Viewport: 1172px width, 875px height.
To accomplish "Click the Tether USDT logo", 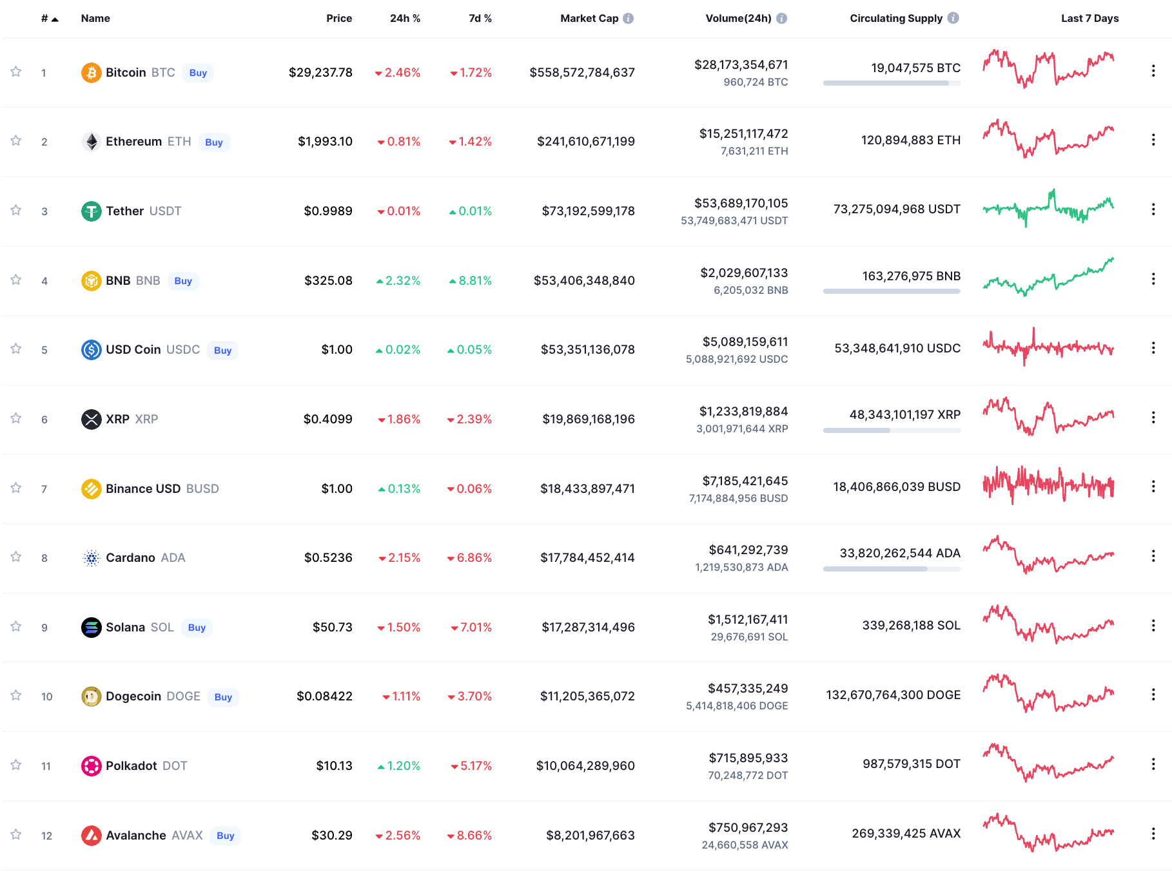I will (x=92, y=211).
